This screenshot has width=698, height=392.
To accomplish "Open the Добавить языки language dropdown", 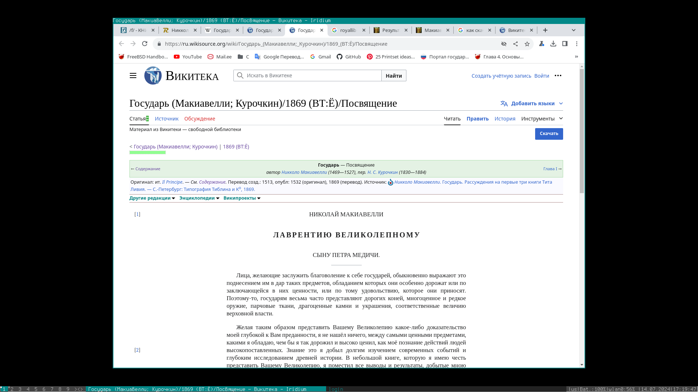I will [x=532, y=103].
